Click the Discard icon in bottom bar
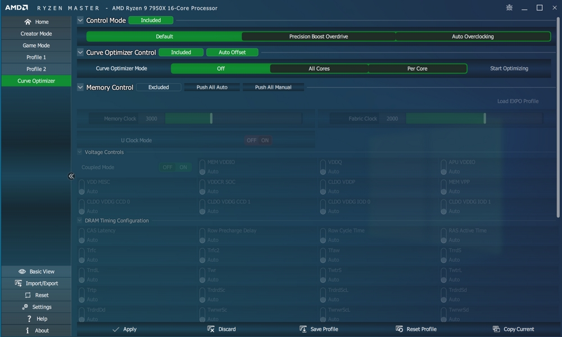 211,329
